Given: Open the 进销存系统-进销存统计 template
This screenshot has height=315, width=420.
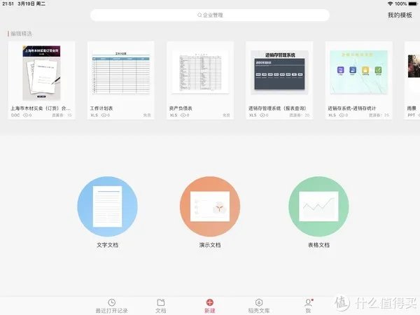Looking at the screenshot, I should (359, 80).
